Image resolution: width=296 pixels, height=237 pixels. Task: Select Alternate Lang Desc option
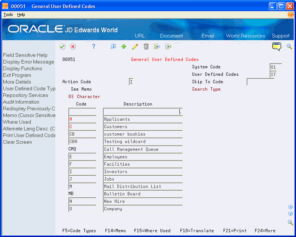pyautogui.click(x=29, y=129)
